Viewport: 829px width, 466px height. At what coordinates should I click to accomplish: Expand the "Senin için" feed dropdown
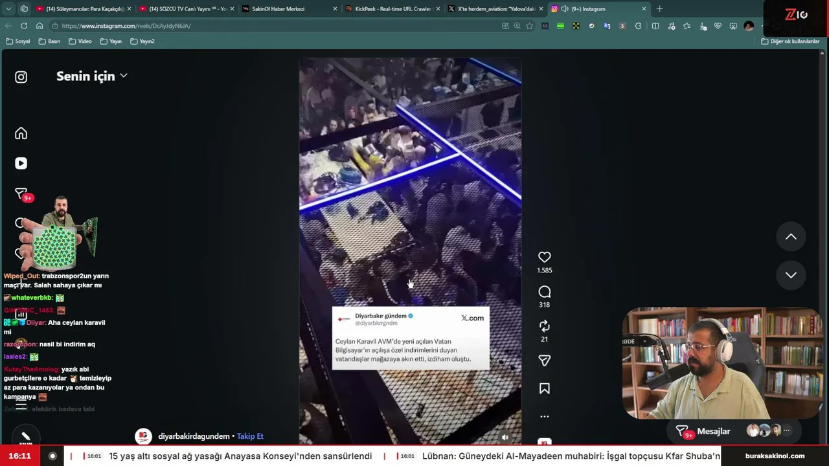92,76
